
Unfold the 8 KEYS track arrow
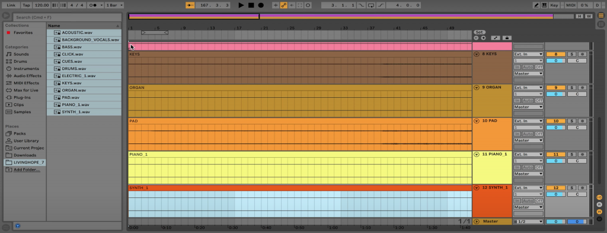point(477,54)
